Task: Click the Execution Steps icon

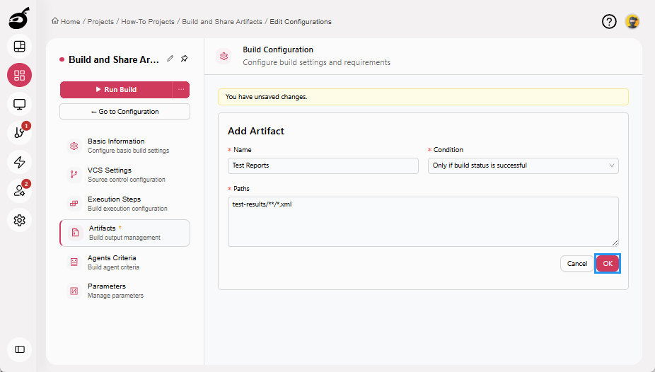Action: coord(74,203)
